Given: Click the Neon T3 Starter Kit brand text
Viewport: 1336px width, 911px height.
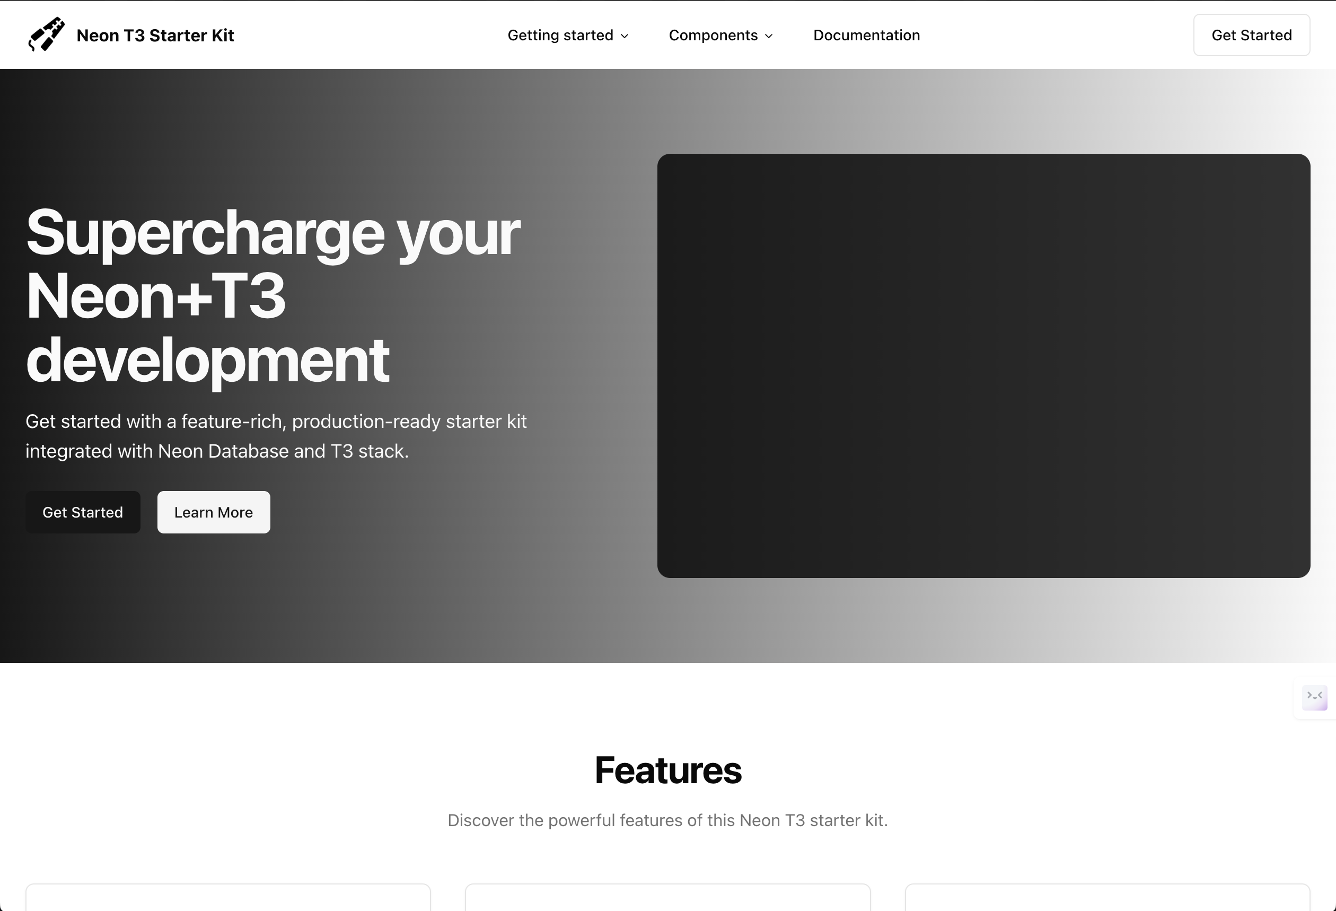Looking at the screenshot, I should click(155, 36).
